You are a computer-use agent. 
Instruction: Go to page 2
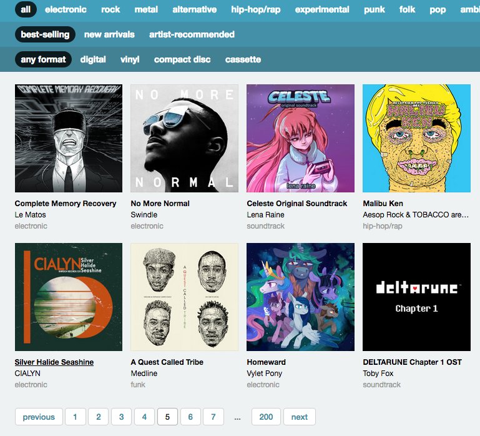[98, 417]
